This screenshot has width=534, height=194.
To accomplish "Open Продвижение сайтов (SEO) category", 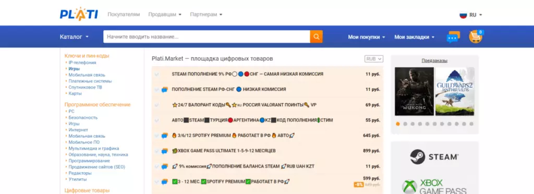I will (96, 167).
